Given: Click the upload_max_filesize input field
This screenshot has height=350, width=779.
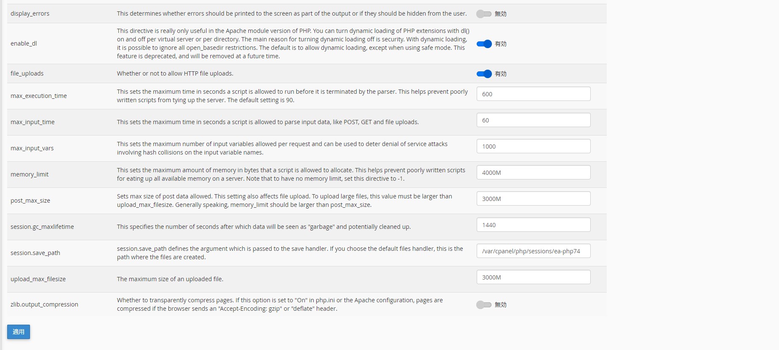Looking at the screenshot, I should (533, 277).
